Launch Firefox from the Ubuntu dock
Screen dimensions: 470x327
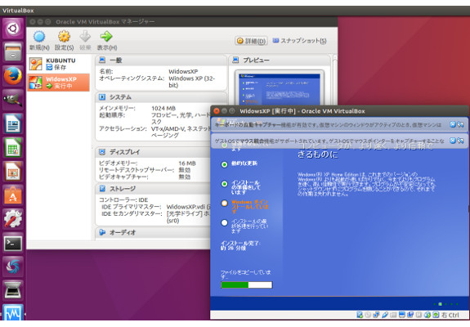point(13,76)
